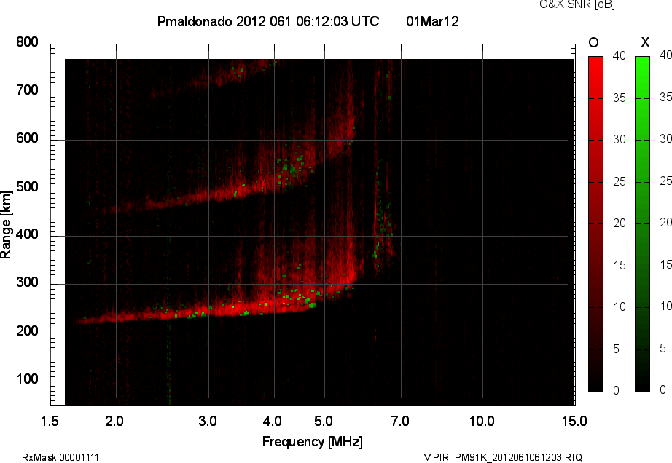Viewport: 672px width, 463px height.
Task: Click the green X-mode color bar
Action: [642, 223]
